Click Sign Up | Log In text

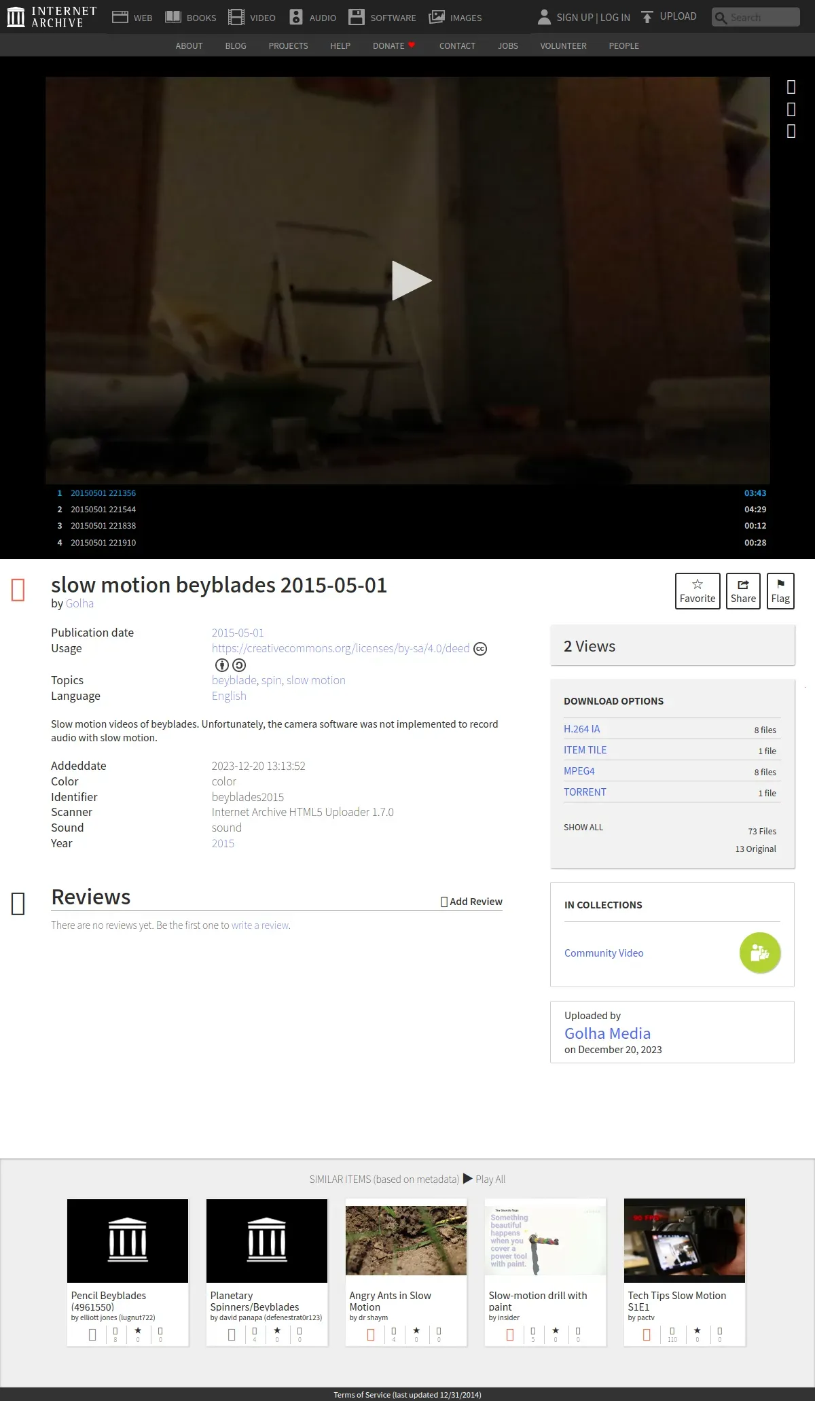point(593,18)
